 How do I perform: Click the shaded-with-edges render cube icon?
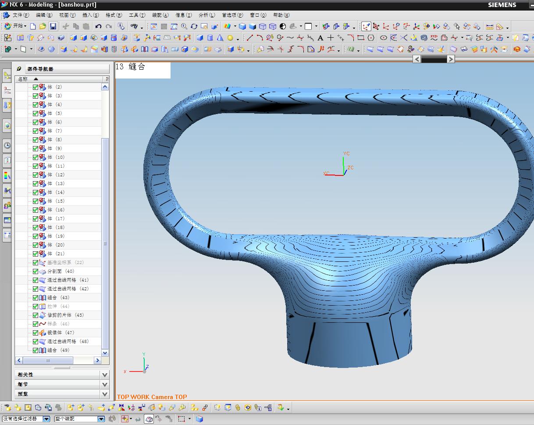242,26
